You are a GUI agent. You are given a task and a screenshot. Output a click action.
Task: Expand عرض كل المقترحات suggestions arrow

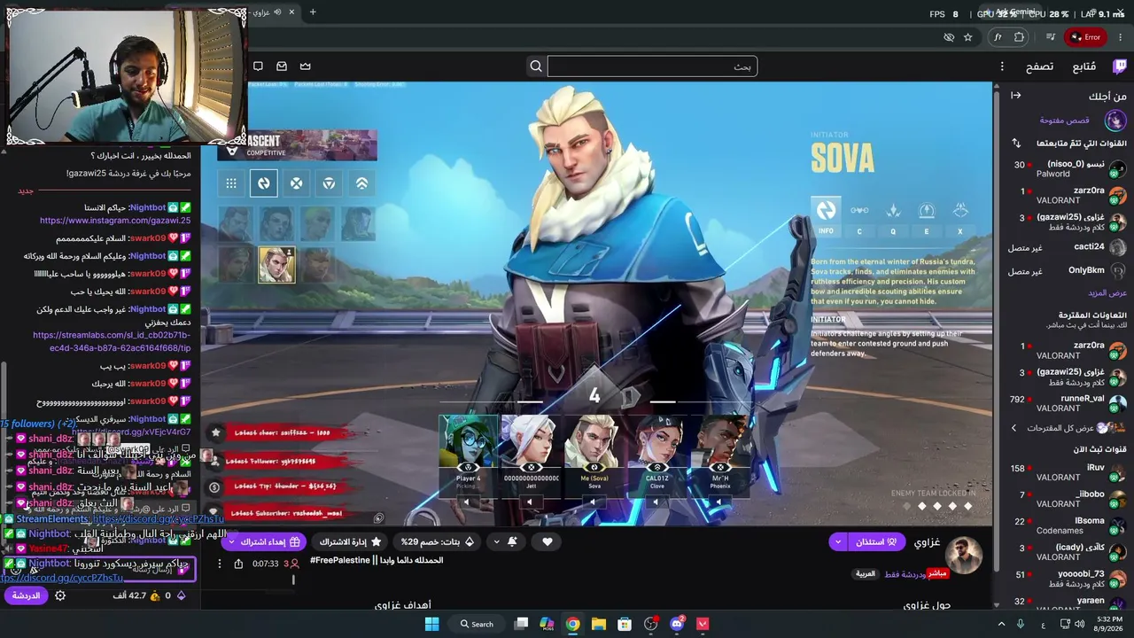(1014, 428)
